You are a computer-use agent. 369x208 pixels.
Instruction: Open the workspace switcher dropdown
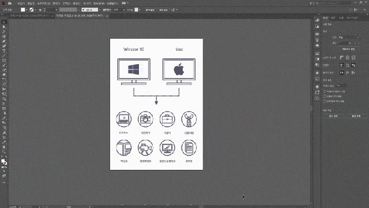[x=125, y=3]
